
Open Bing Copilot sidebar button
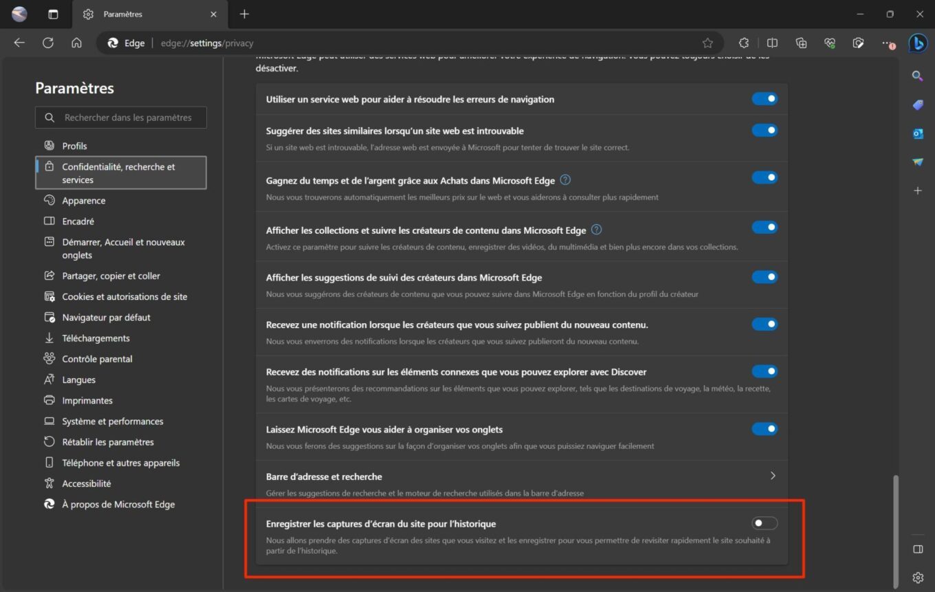coord(918,43)
